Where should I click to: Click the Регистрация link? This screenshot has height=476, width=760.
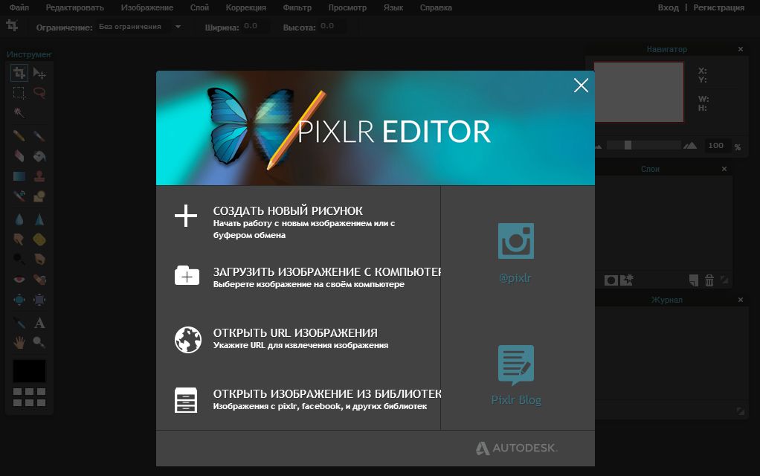point(719,7)
